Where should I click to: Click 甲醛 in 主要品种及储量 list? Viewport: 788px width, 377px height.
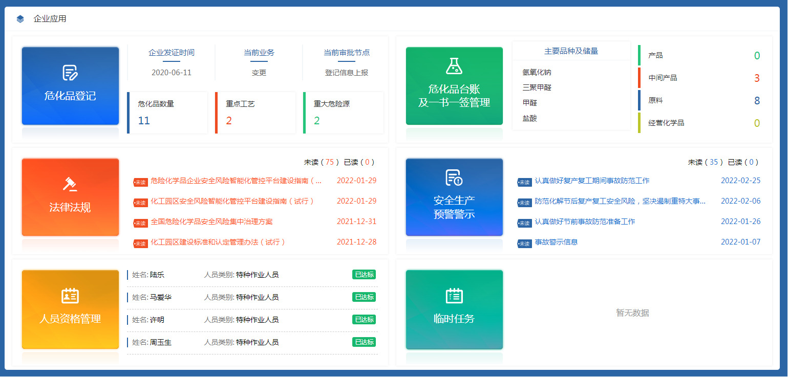[529, 103]
